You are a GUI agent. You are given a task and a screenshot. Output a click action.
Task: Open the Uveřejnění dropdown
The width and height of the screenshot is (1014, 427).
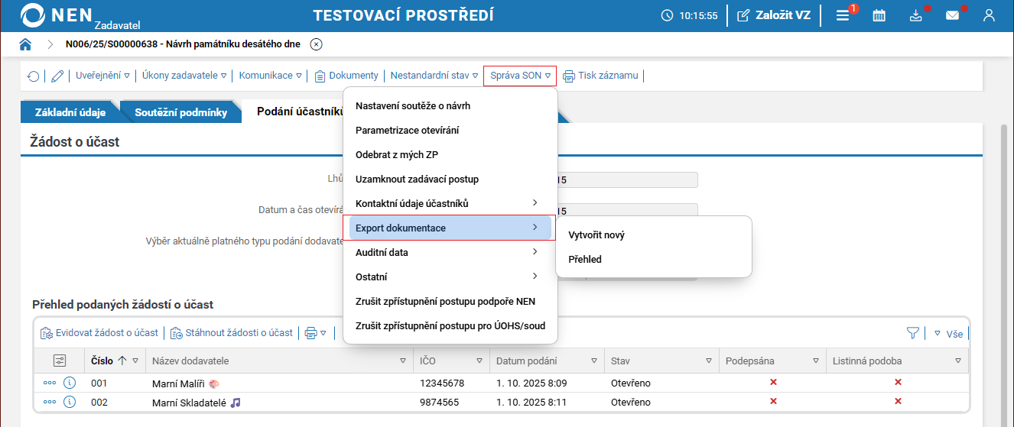[102, 76]
